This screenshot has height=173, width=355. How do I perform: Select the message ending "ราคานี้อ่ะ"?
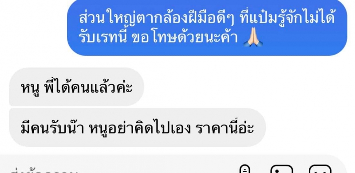137,127
